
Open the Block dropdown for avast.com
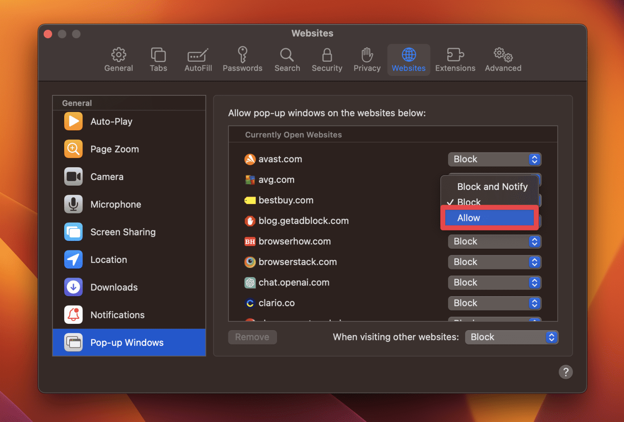(494, 159)
